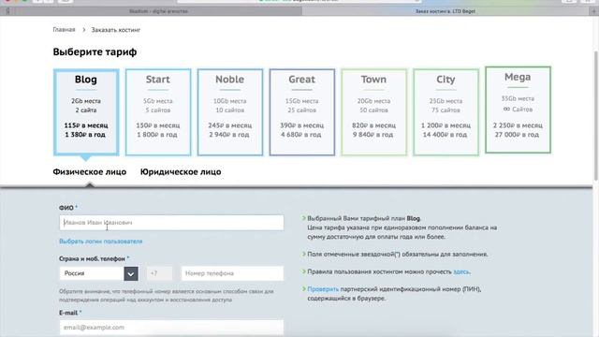
Task: Click the Заказать хостинг breadcrumb
Action: tap(116, 29)
